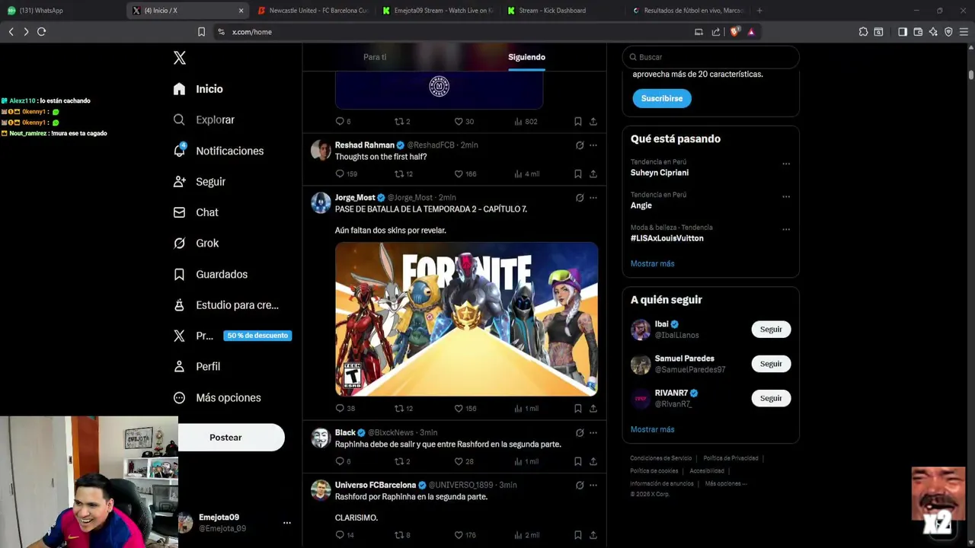Open more options on Reshad Rahman's post
The height and width of the screenshot is (548, 975).
pyautogui.click(x=593, y=145)
